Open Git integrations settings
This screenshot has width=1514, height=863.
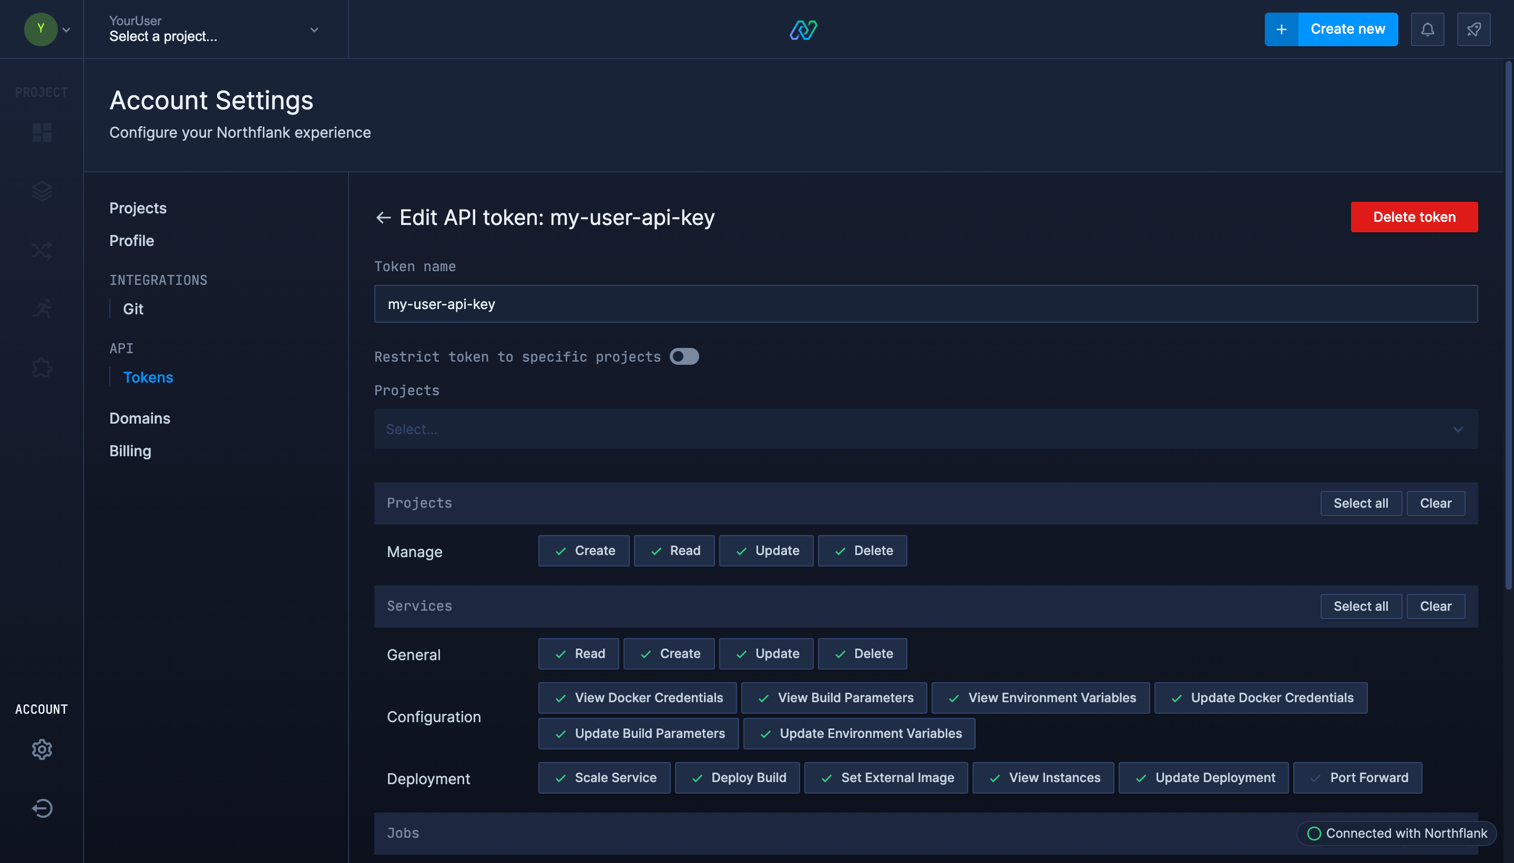(133, 309)
